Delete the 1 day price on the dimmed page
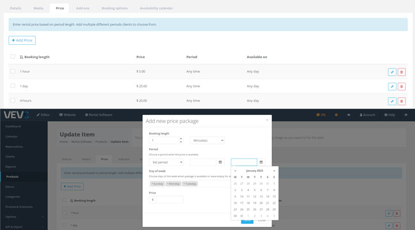The width and height of the screenshot is (415, 230). pos(397,225)
